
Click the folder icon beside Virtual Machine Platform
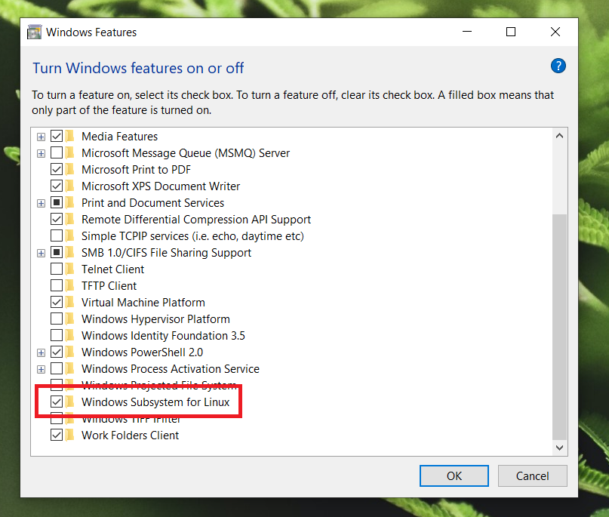[70, 302]
